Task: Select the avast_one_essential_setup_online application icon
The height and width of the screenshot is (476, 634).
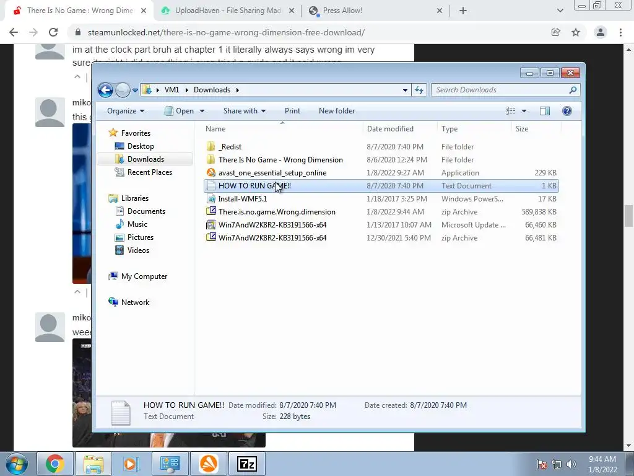Action: click(x=211, y=173)
